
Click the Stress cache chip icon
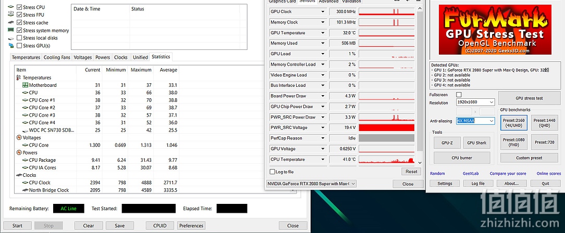[11, 23]
